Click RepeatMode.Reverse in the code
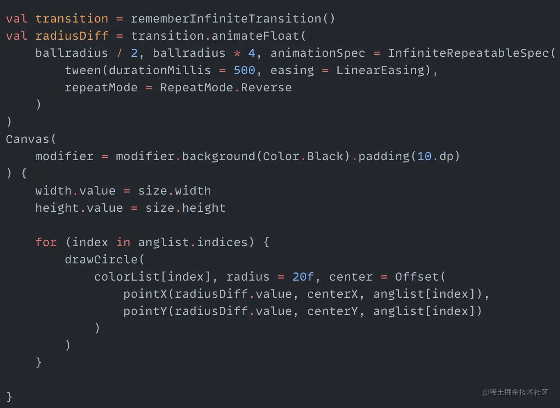The image size is (560, 408). click(x=226, y=88)
